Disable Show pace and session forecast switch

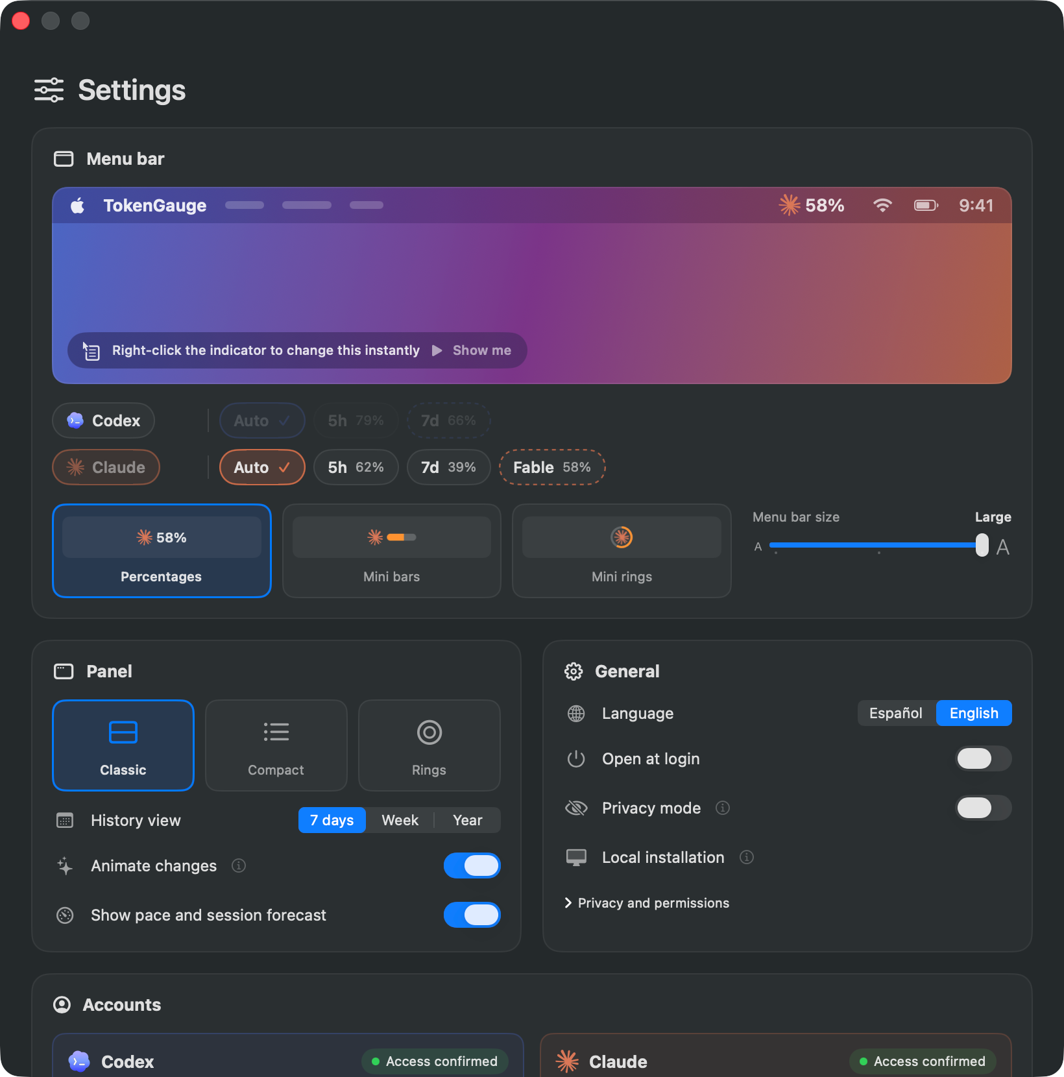coord(472,915)
